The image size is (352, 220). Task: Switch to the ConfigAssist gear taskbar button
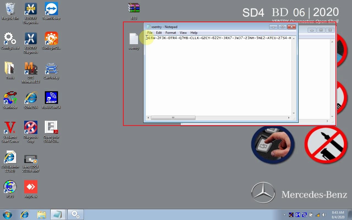coord(76,215)
